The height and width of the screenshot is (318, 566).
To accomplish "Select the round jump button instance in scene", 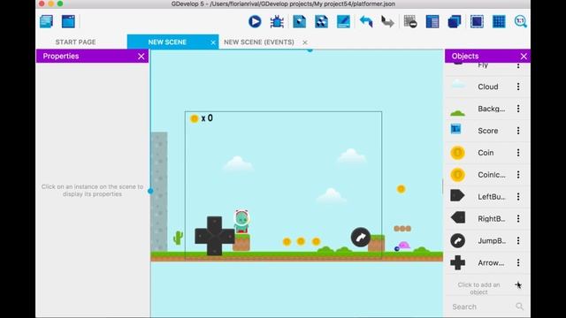I will pos(361,237).
